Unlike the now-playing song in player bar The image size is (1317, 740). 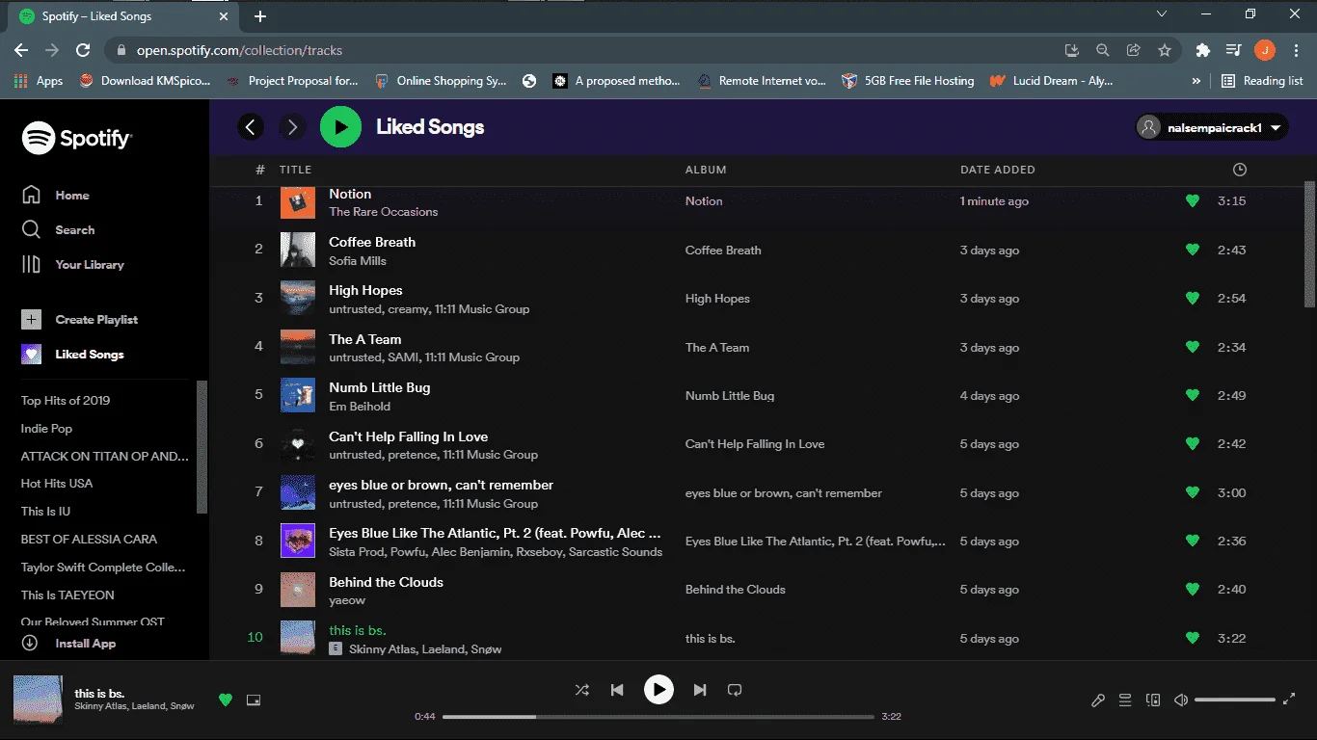[226, 700]
